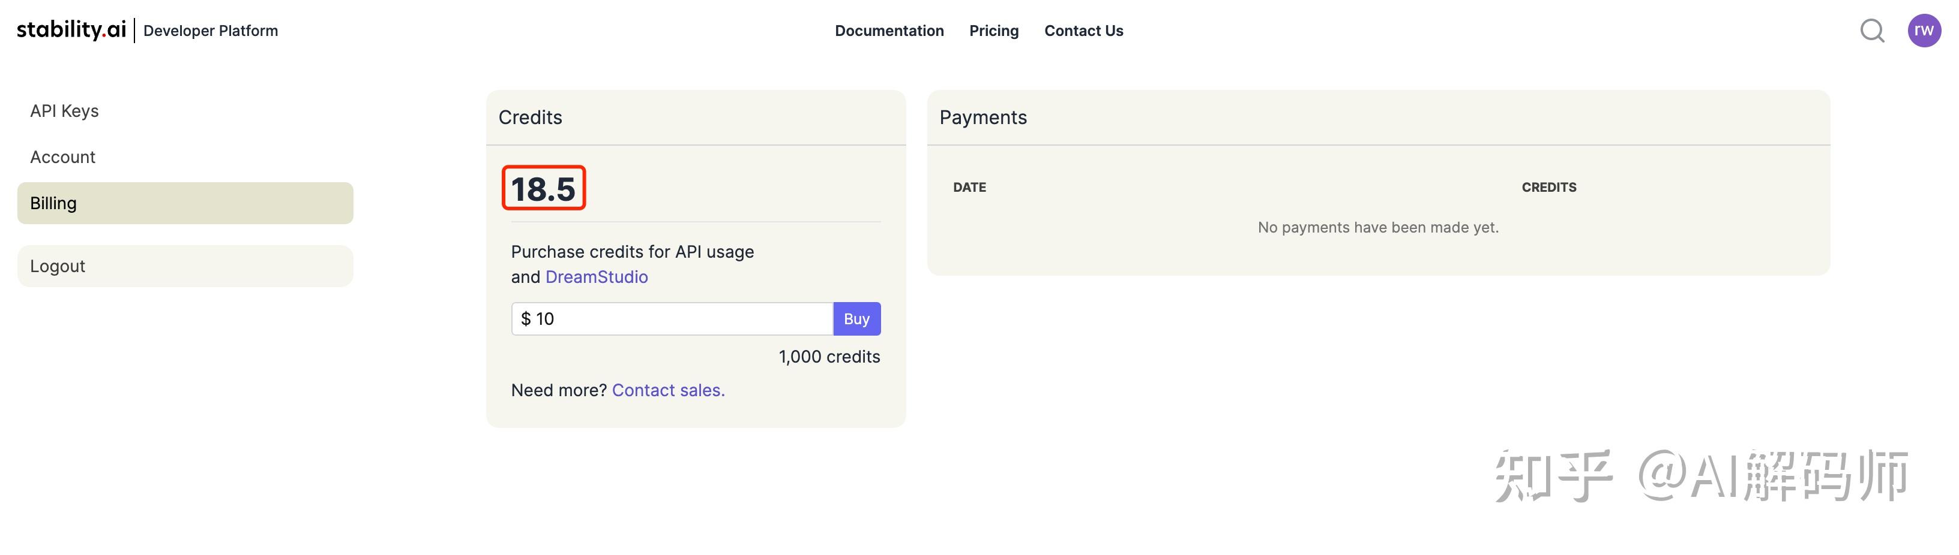Image resolution: width=1959 pixels, height=555 pixels.
Task: Click the CREDITS column header
Action: [x=1548, y=188]
